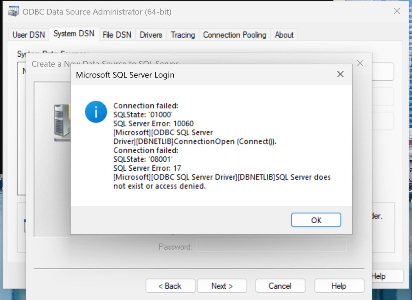The image size is (412, 300).
Task: Click OK in SQL Server Login dialog
Action: tap(316, 220)
